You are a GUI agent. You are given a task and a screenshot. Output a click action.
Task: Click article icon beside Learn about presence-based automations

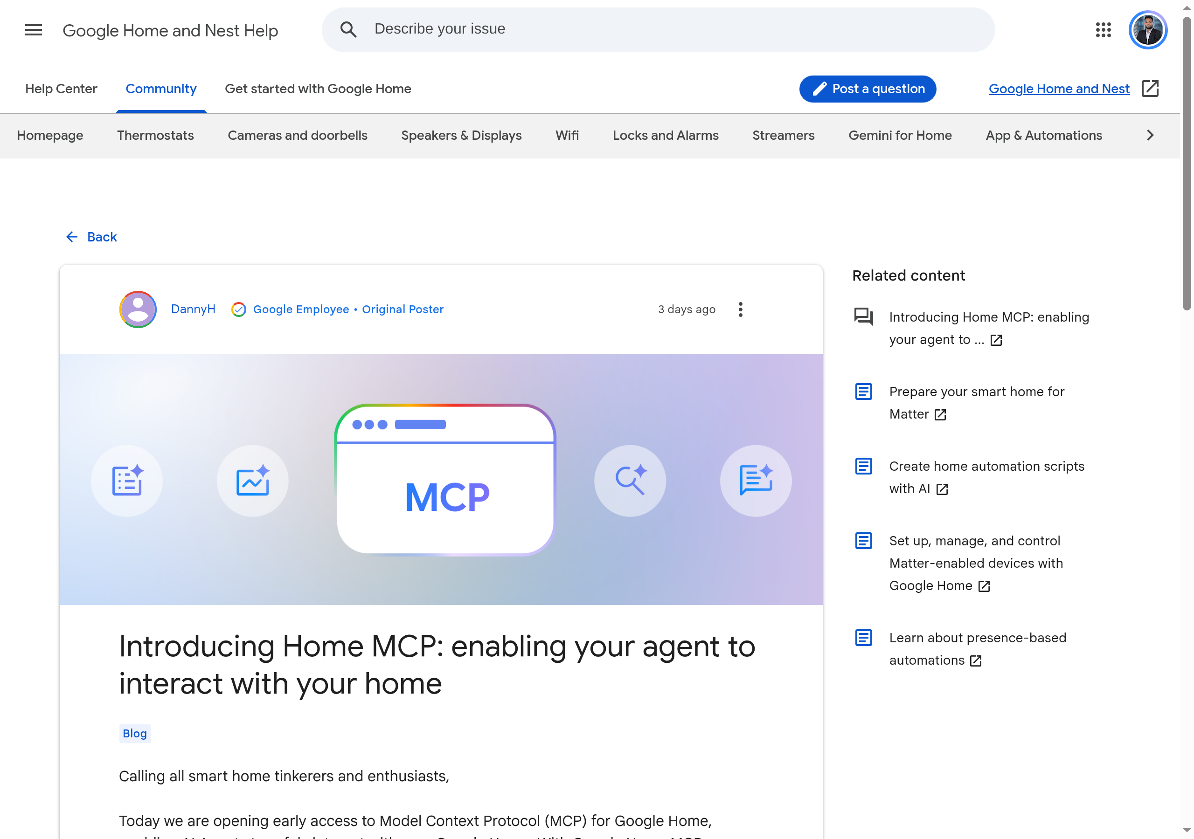coord(864,637)
